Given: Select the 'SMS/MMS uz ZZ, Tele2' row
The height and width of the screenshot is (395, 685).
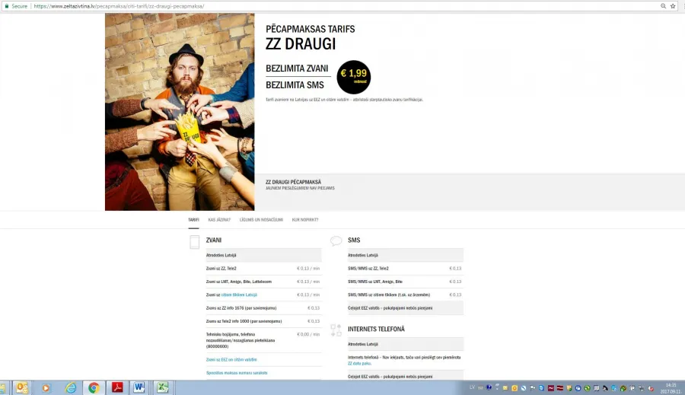Looking at the screenshot, I should coord(405,269).
